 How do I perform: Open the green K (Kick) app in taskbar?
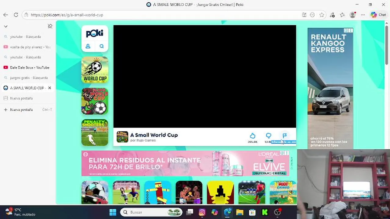[x=265, y=212]
